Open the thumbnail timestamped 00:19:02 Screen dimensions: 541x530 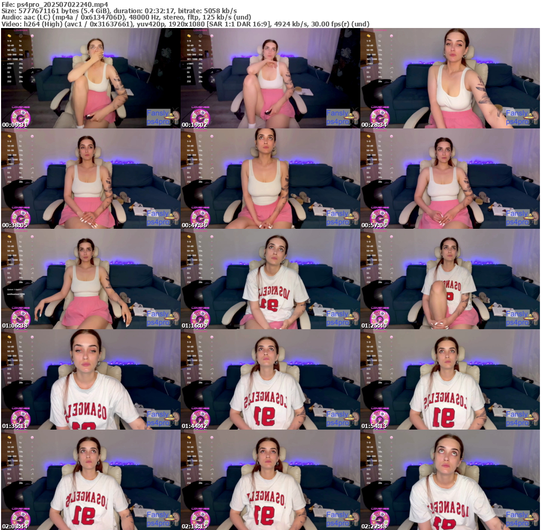pyautogui.click(x=270, y=78)
